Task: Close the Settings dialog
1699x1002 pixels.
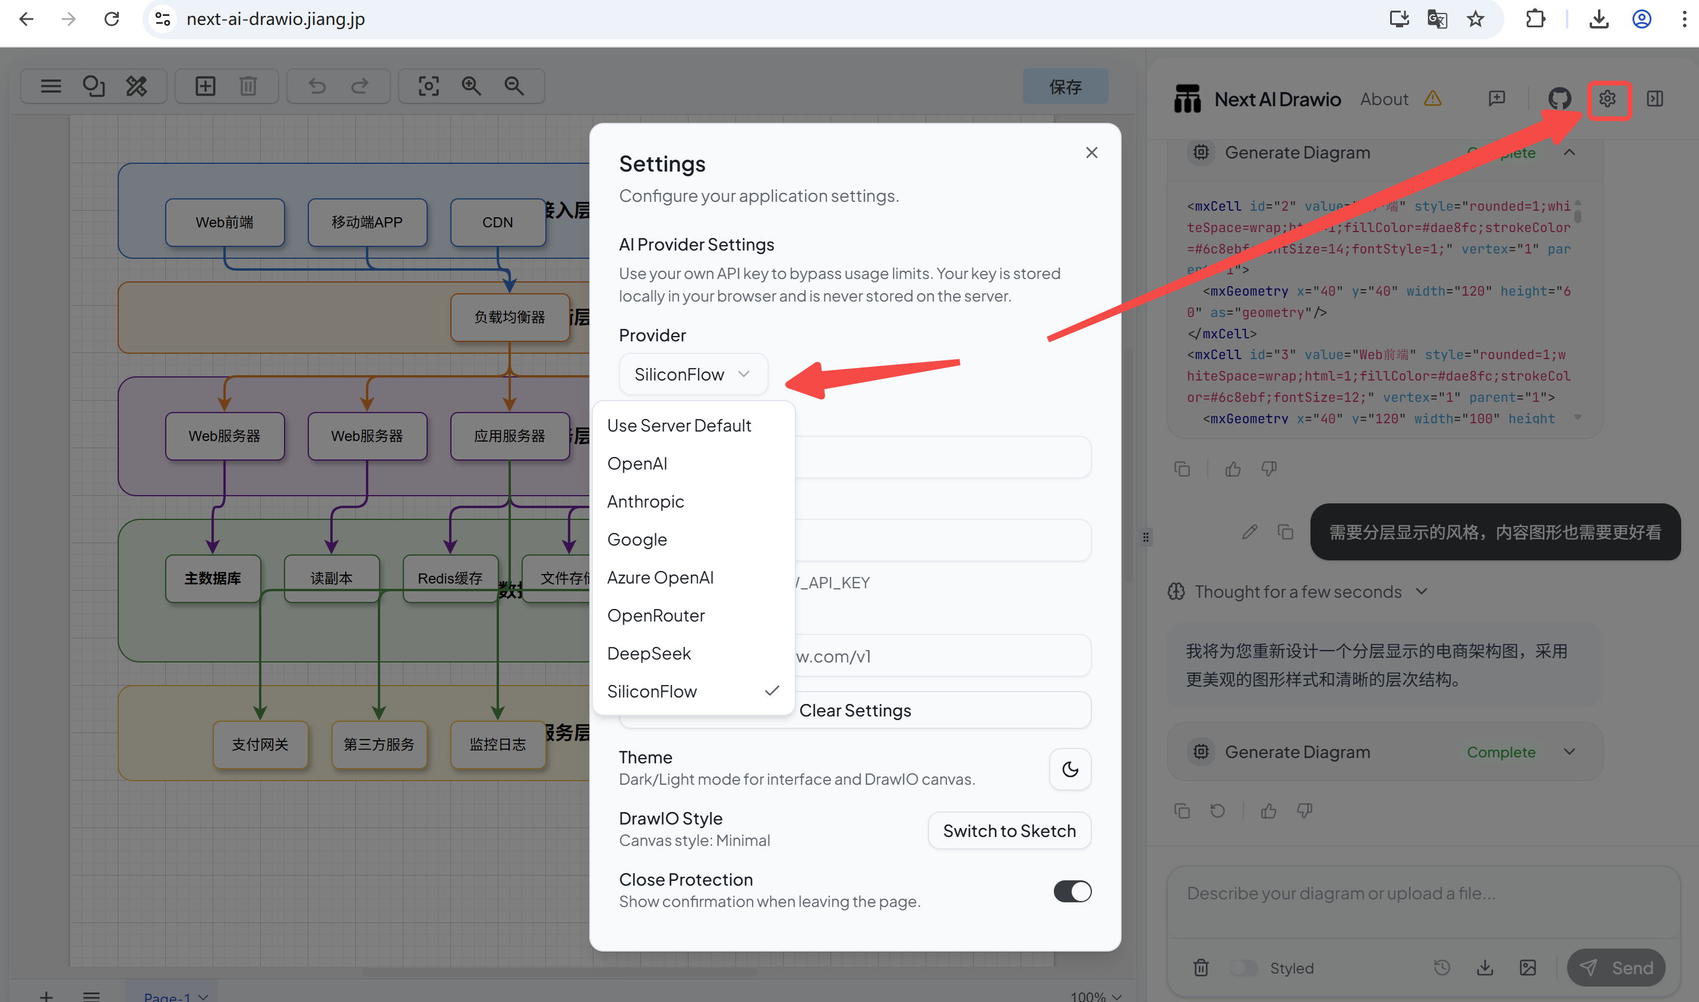Action: click(x=1091, y=153)
